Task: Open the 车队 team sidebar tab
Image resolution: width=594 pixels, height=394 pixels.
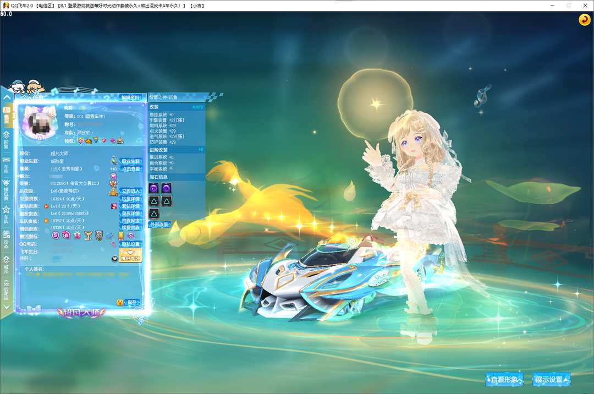Action: 7,215
